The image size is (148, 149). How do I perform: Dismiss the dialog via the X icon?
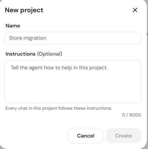(x=135, y=10)
